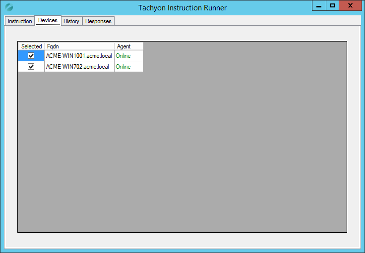Click the Tachyon app icon in title bar
The height and width of the screenshot is (253, 365).
9,7
